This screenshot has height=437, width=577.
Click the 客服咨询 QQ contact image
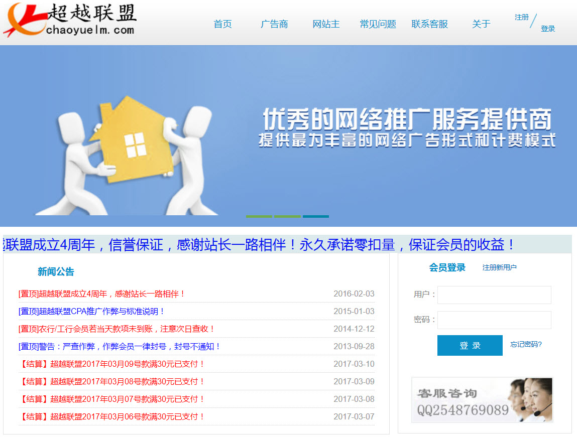482,400
